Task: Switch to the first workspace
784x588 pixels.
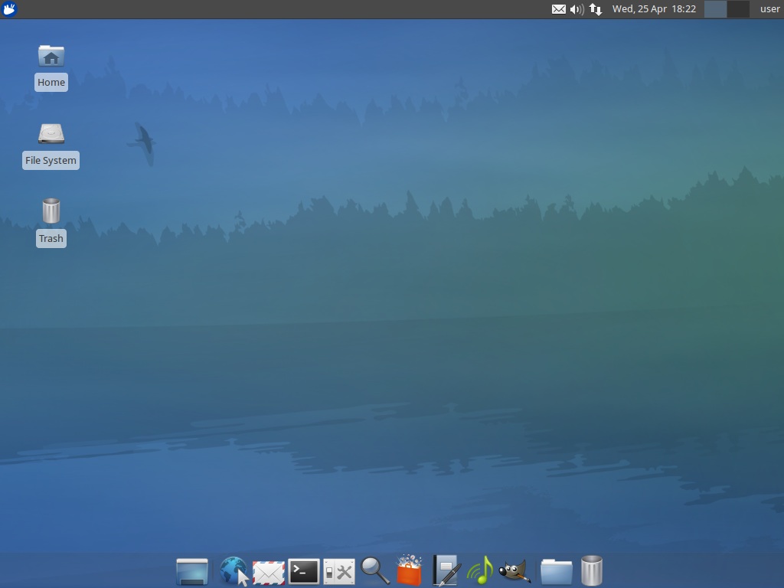Action: [715, 9]
